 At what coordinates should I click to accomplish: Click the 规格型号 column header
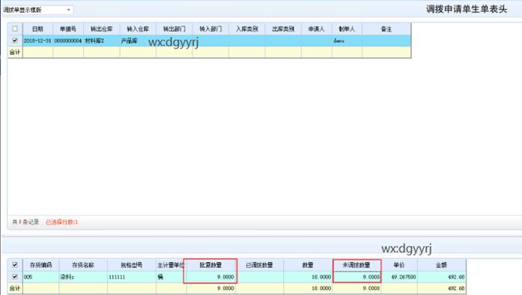point(132,265)
